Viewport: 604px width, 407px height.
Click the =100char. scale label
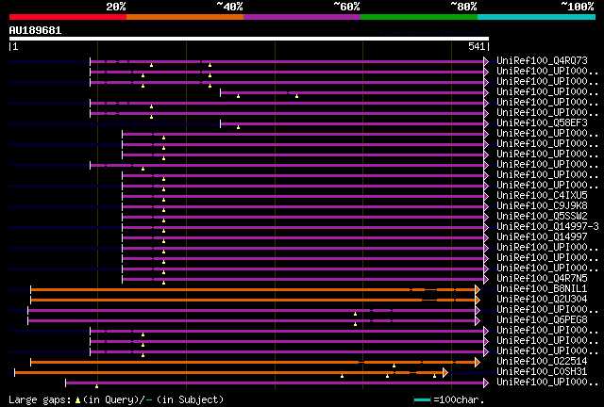[459, 400]
